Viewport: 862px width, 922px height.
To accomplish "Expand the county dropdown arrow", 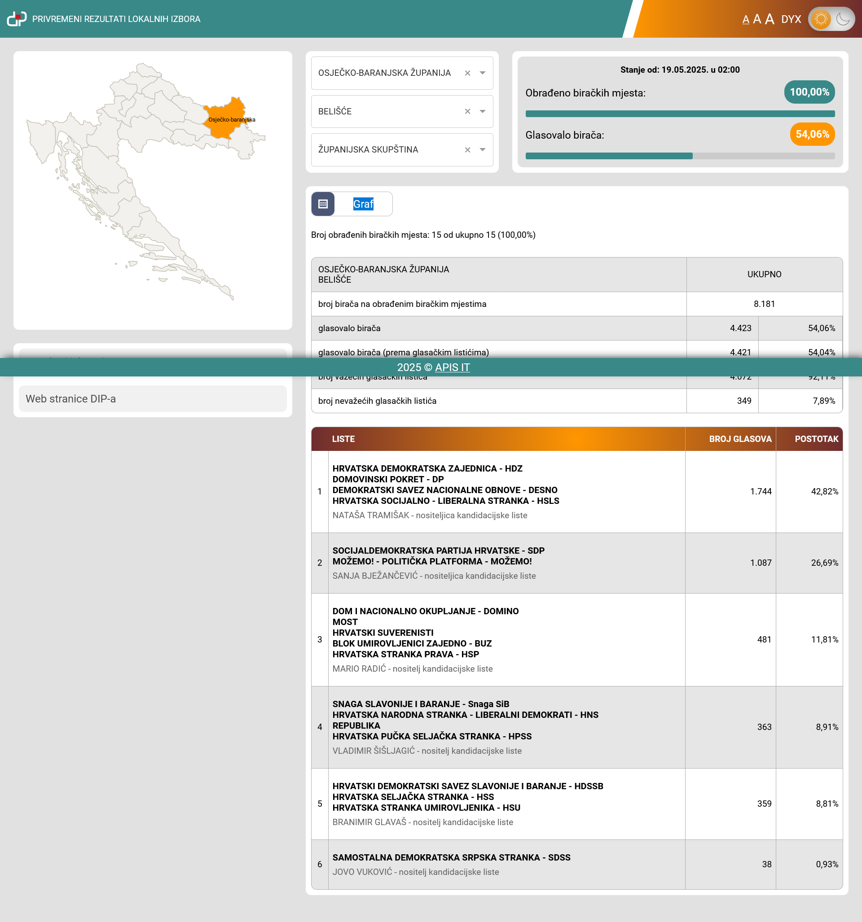I will tap(482, 73).
